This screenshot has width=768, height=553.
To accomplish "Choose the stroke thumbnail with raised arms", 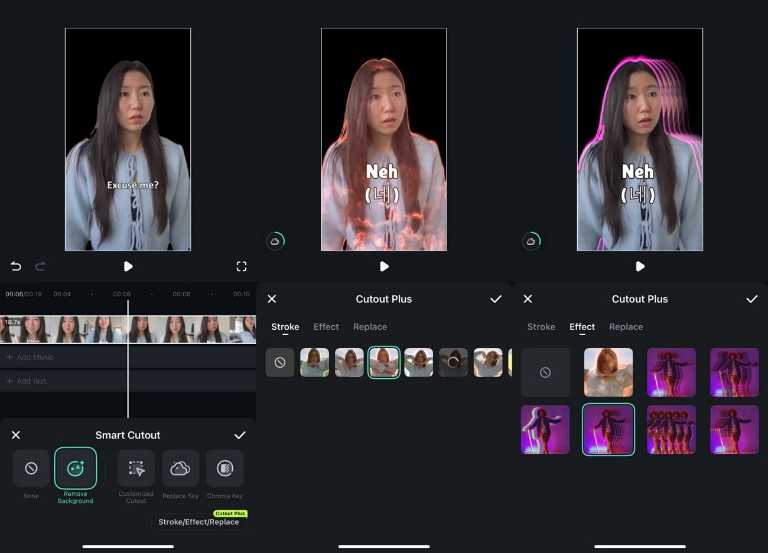I will (x=488, y=362).
